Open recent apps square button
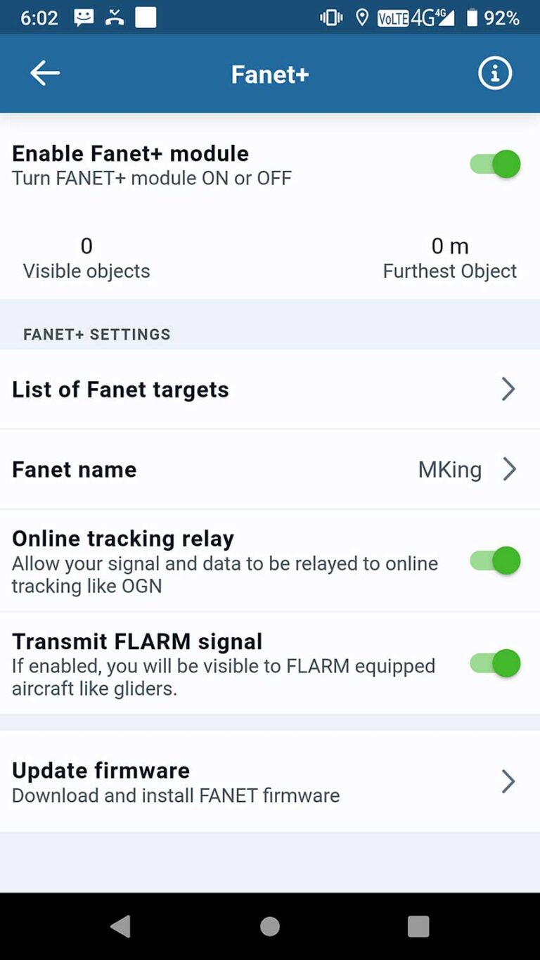 coord(418,926)
